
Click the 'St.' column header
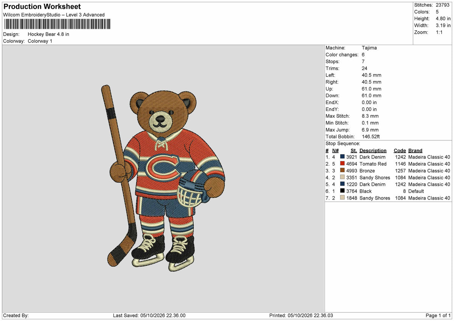pos(354,150)
